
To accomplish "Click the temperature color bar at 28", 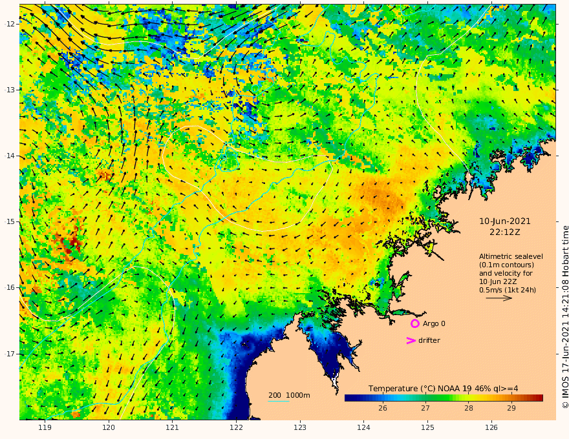I will [x=469, y=398].
